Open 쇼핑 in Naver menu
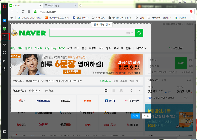 [47, 48]
